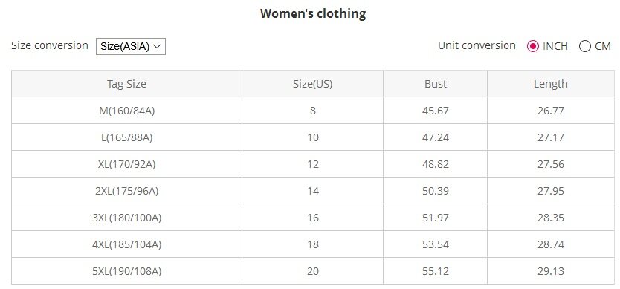Screen dimensions: 620x289
Task: Select the 3XL(180/100A) tag size cell
Action: [x=126, y=218]
